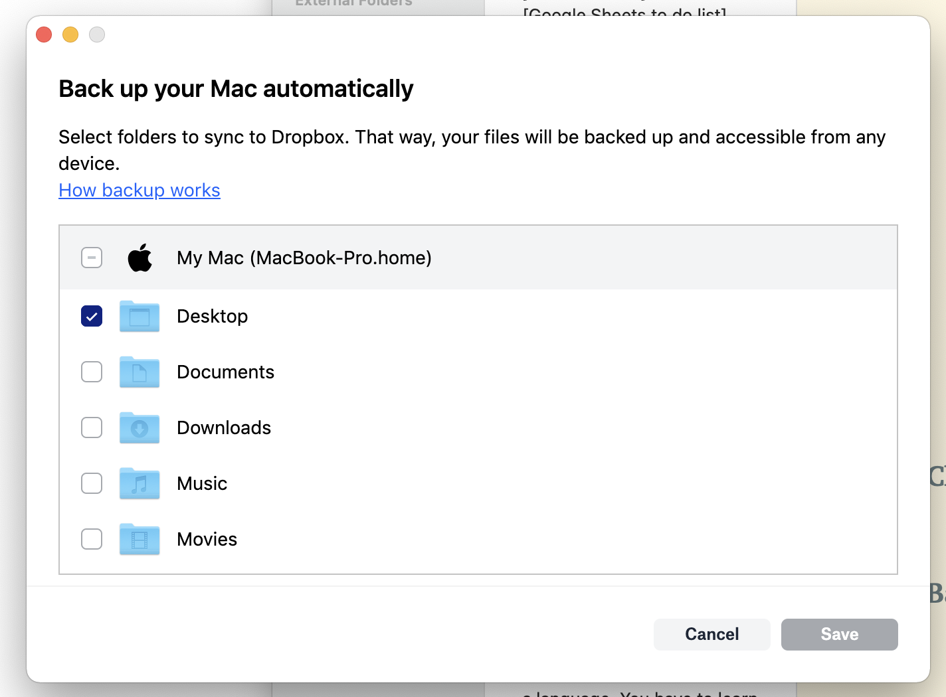Click the Downloads label text

(224, 427)
